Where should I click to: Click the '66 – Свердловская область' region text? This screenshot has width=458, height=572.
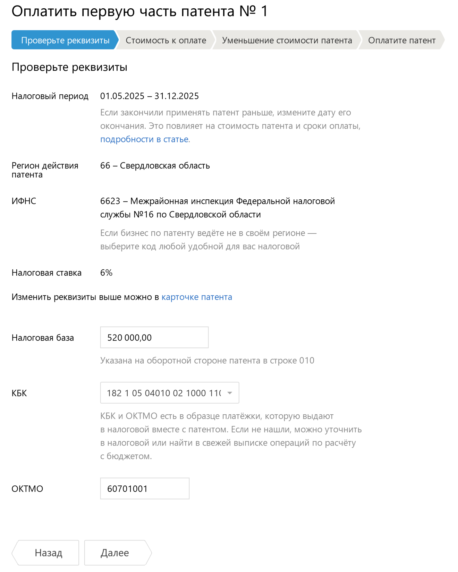155,166
